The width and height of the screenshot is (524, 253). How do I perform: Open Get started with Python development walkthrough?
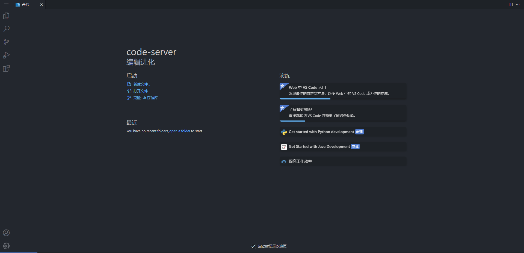pyautogui.click(x=343, y=132)
